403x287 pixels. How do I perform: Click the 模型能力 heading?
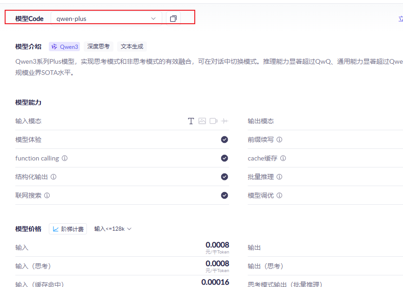pyautogui.click(x=28, y=102)
